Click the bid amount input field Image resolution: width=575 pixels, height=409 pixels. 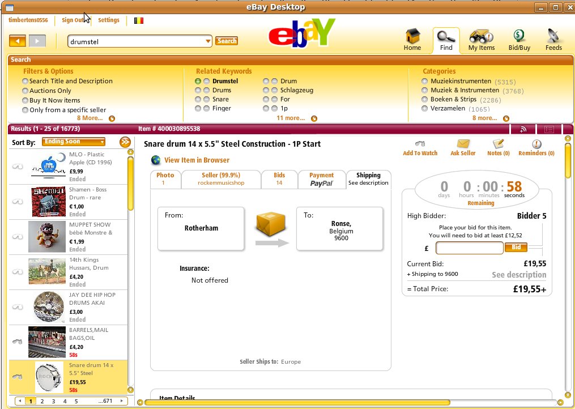[469, 248]
